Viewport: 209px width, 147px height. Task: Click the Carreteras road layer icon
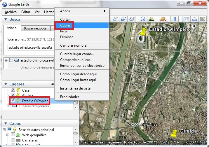tap(18, 140)
